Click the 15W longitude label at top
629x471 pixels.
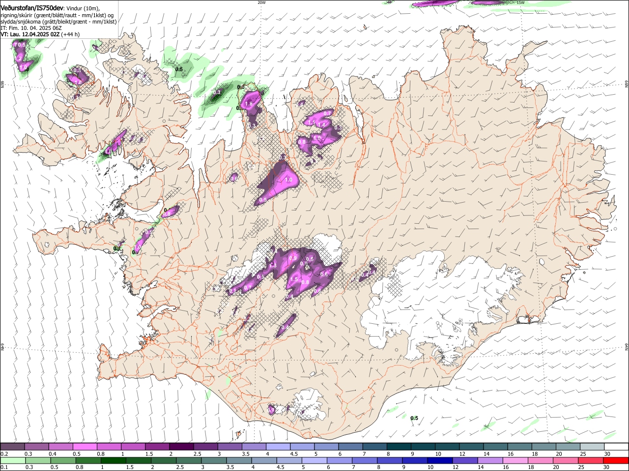520,2
